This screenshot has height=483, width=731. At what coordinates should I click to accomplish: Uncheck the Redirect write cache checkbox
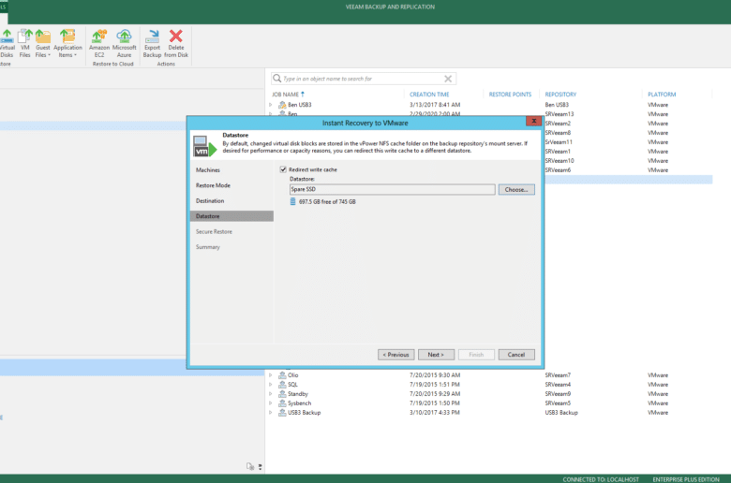(x=283, y=169)
